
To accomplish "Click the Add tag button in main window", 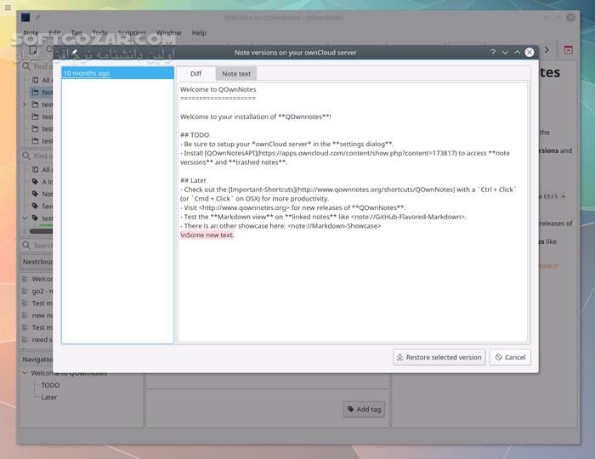I will (364, 410).
